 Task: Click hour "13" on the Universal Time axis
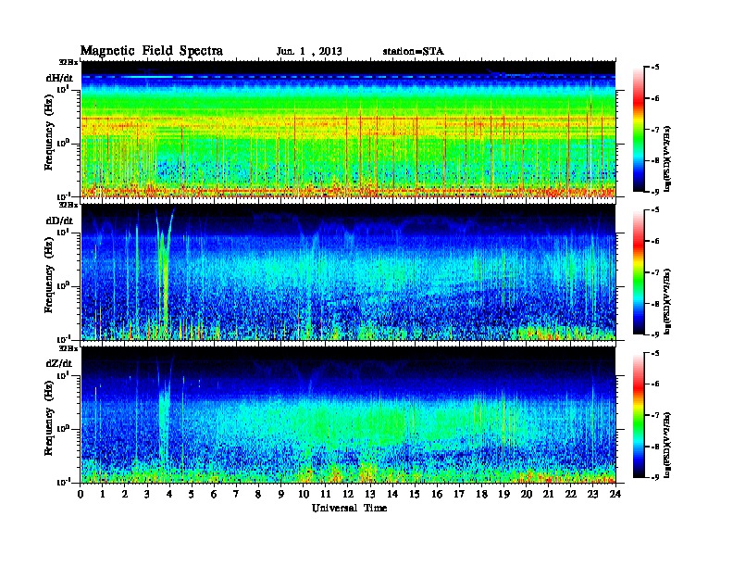(370, 495)
